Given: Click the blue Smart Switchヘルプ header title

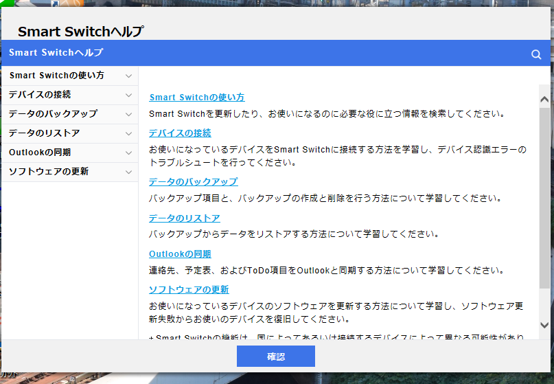Looking at the screenshot, I should [56, 53].
